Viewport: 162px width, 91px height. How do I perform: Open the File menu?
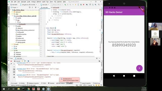pyautogui.click(x=12, y=2)
